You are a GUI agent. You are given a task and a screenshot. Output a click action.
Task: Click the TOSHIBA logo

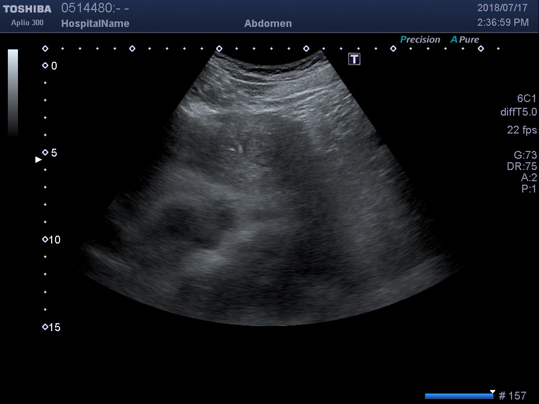pos(27,9)
